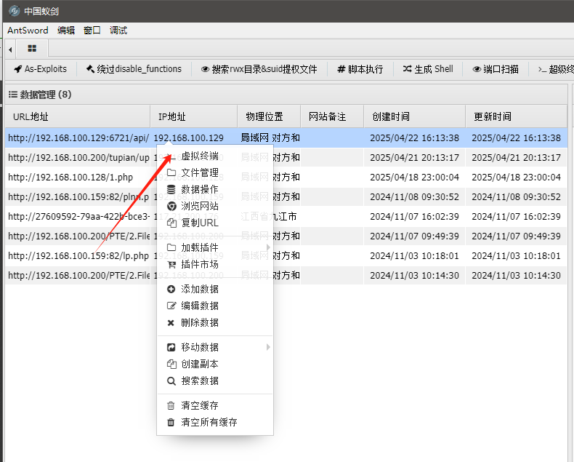The image size is (574, 462).
Task: Open the 窗口 menu
Action: click(x=92, y=31)
